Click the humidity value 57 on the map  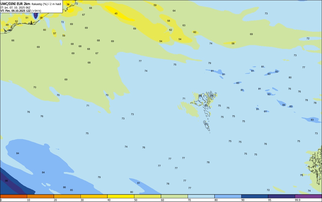point(55,33)
